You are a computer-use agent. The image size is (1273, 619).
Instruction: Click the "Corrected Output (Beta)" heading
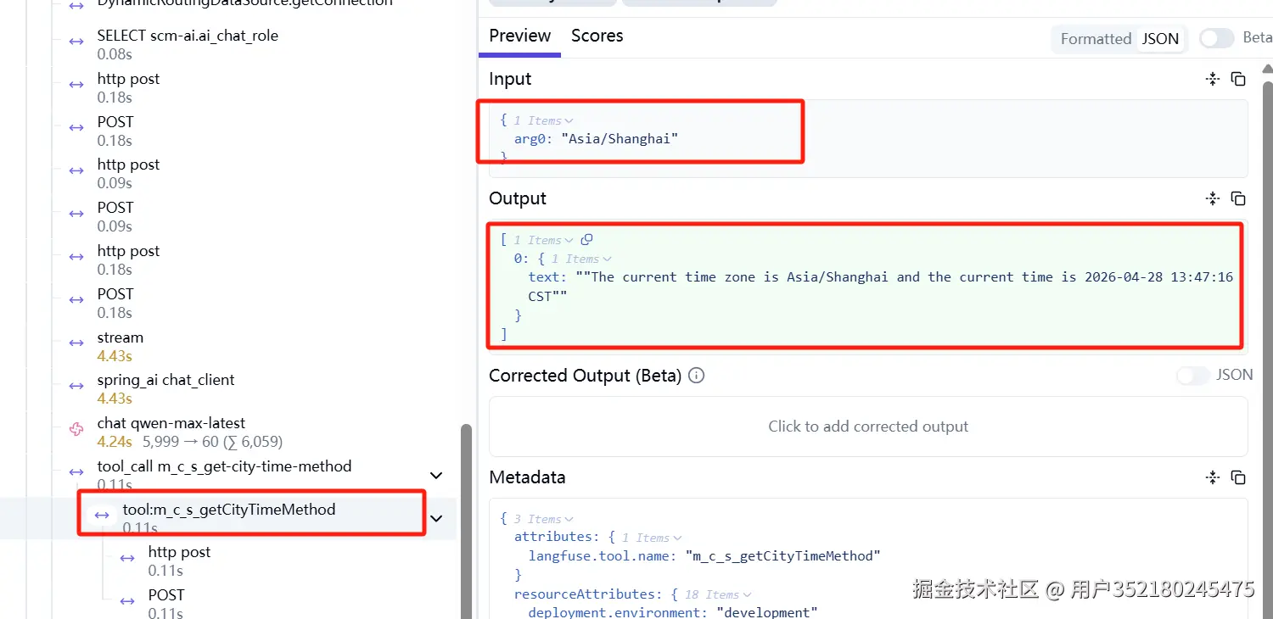point(585,376)
